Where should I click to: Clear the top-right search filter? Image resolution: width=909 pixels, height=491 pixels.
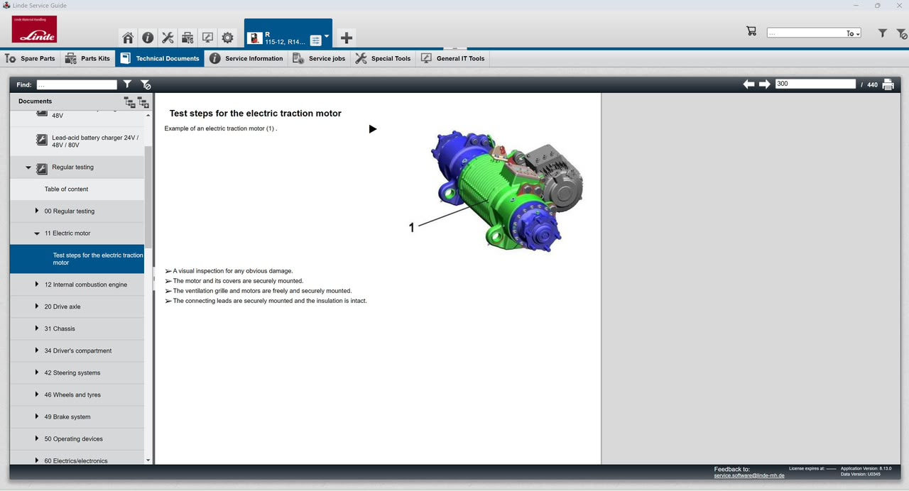(900, 33)
